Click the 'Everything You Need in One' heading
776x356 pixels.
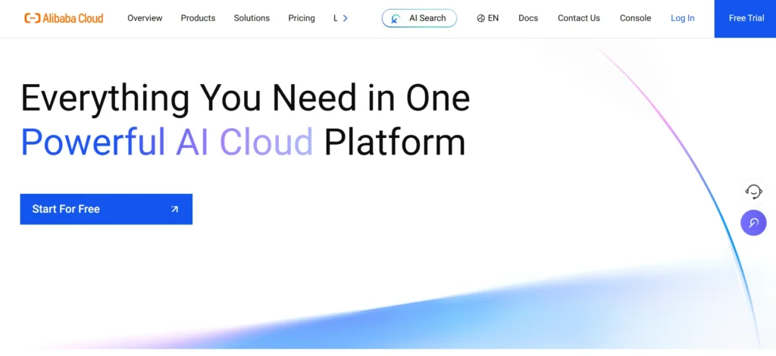pyautogui.click(x=245, y=99)
